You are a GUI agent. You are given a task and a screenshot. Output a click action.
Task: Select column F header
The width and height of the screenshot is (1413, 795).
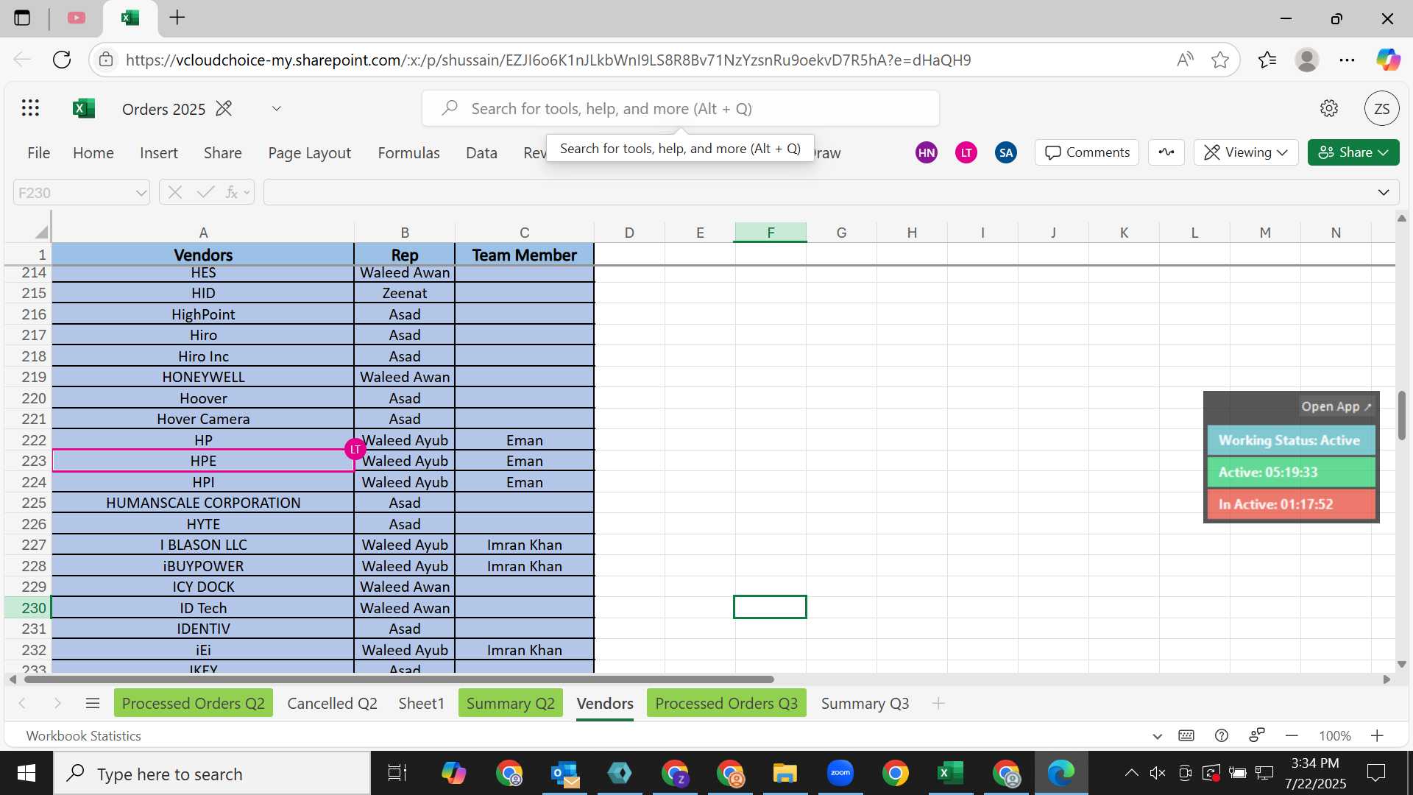point(770,232)
